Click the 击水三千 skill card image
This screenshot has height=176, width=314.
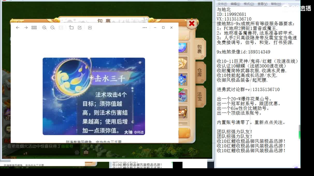tap(94, 96)
